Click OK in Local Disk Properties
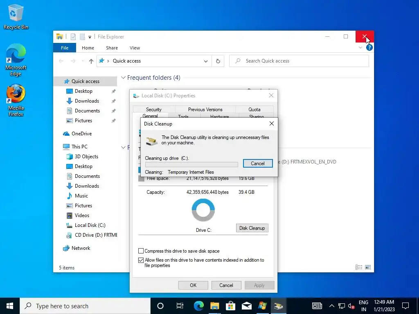The height and width of the screenshot is (314, 419). pos(193,285)
